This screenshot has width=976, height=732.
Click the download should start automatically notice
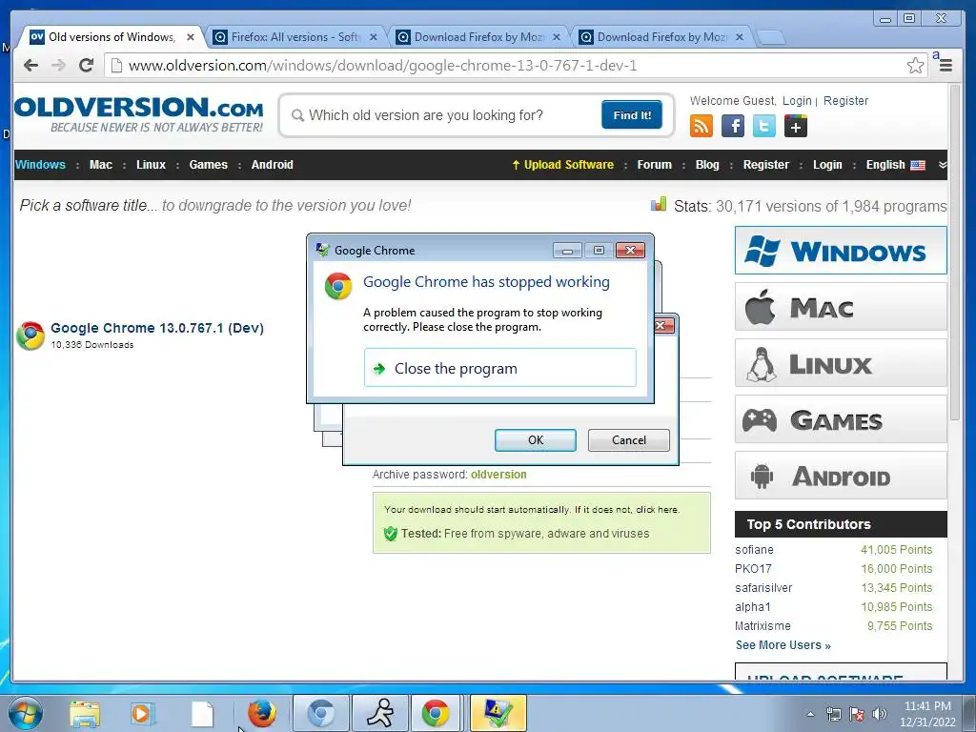coord(532,509)
